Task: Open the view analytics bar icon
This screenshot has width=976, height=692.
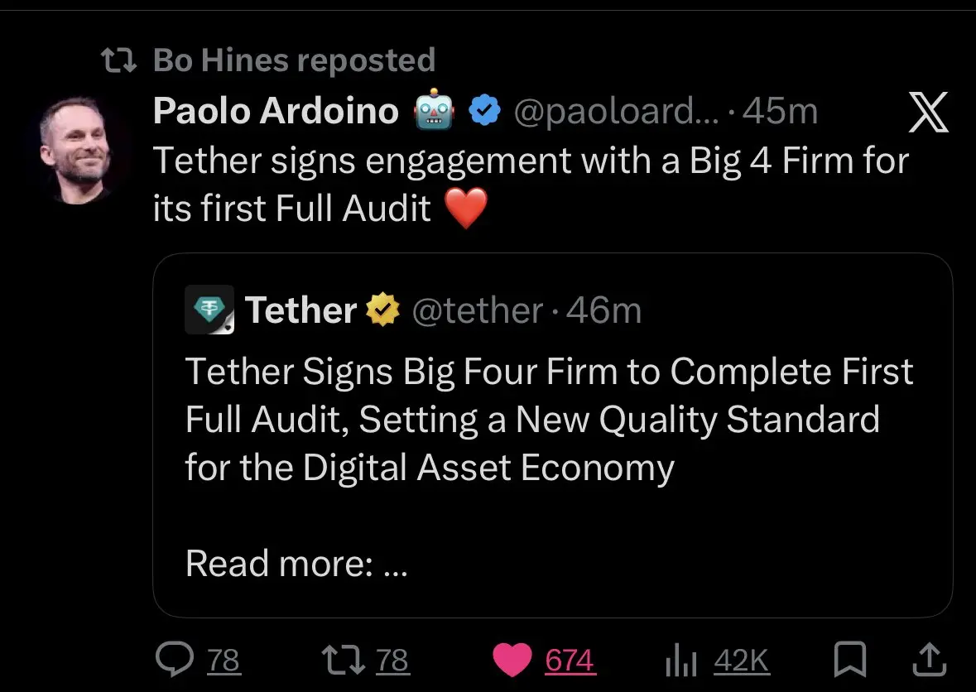Action: pyautogui.click(x=683, y=660)
